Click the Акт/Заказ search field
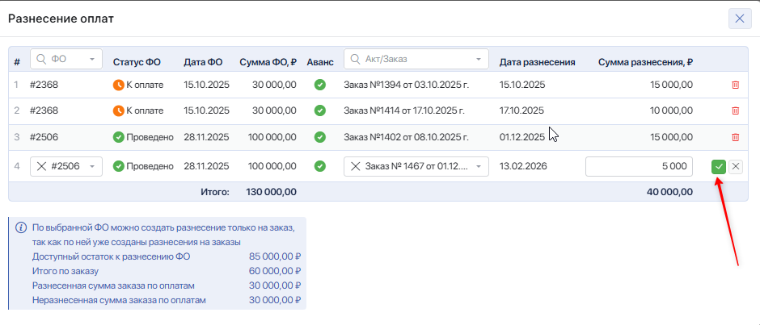Image resolution: width=760 pixels, height=325 pixels. [x=412, y=59]
